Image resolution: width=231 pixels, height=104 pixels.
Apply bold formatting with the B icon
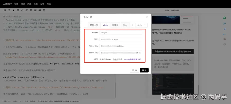pos(9,10)
